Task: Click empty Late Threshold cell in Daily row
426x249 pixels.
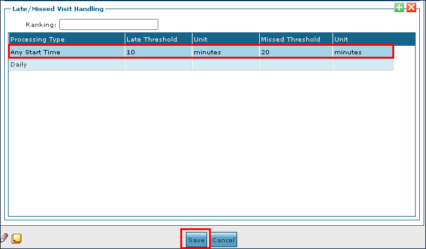Action: click(158, 65)
